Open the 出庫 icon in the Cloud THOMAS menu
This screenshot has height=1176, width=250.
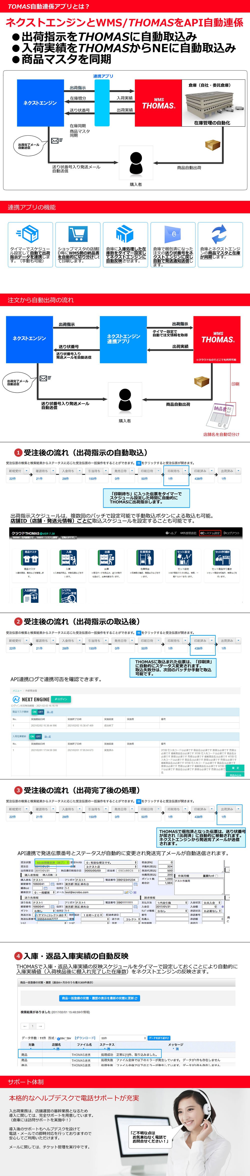[x=106, y=557]
